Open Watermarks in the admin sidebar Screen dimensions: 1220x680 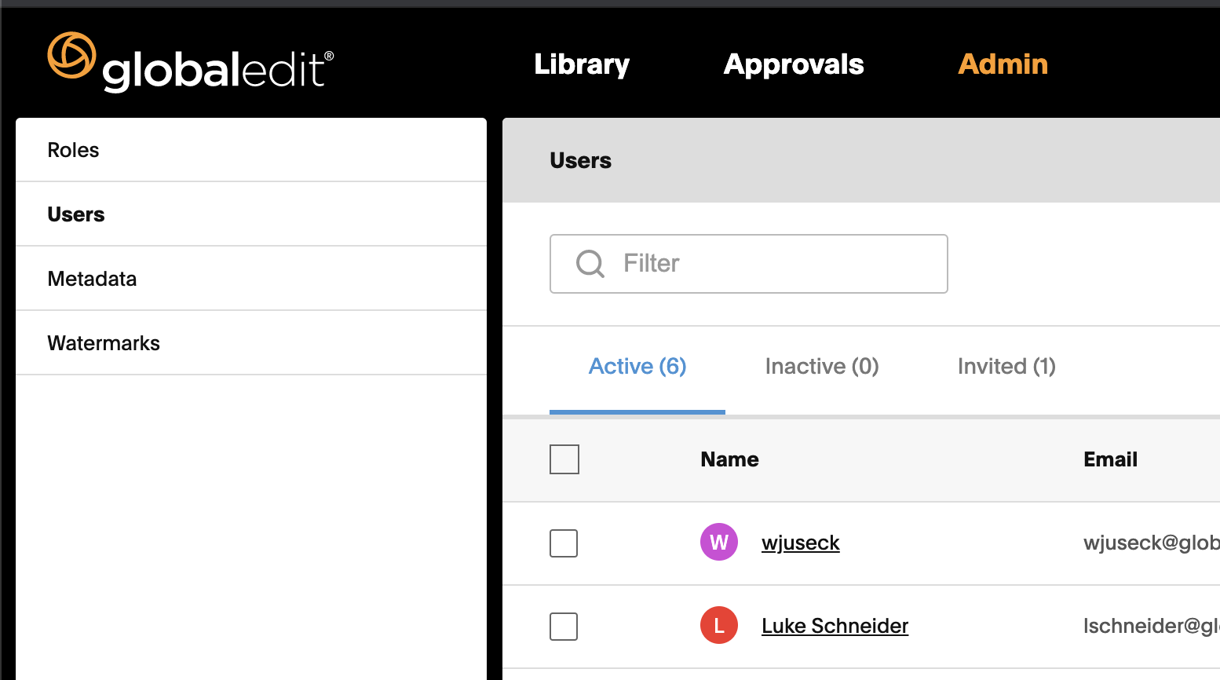[251, 343]
